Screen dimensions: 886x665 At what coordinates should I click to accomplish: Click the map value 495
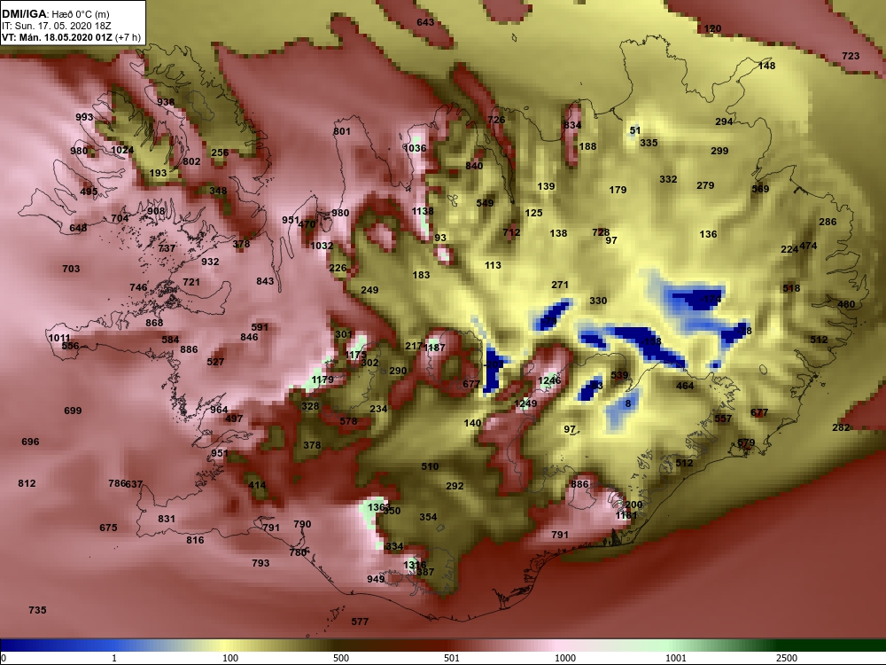[x=89, y=192]
